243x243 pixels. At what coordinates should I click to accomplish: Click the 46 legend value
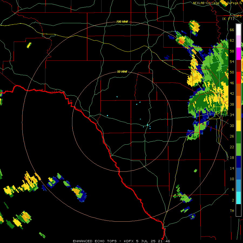[232, 83]
